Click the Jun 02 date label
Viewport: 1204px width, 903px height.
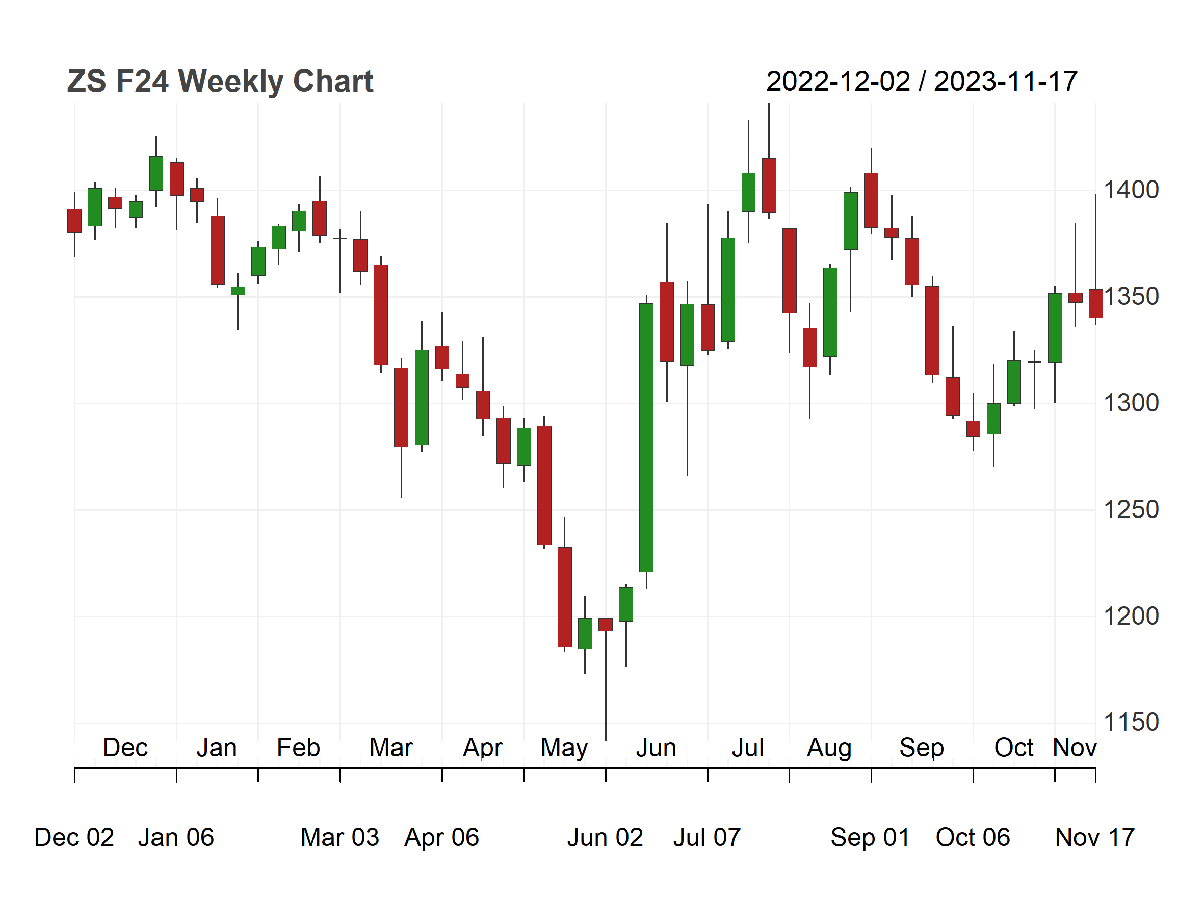pyautogui.click(x=605, y=837)
